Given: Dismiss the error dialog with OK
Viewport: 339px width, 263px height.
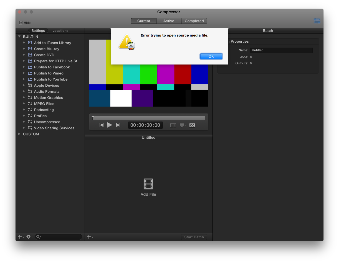Looking at the screenshot, I should coord(211,56).
